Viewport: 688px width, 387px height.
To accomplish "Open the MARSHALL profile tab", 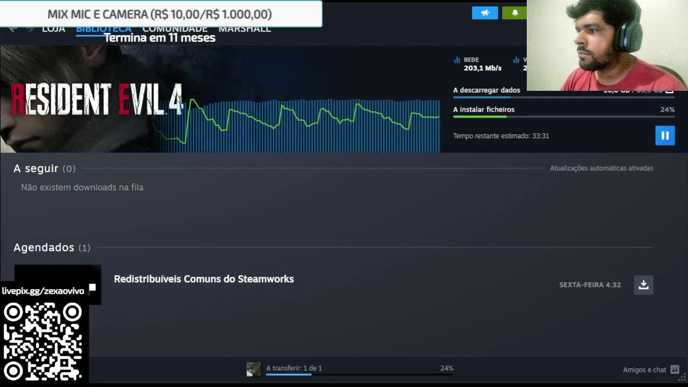I will click(x=245, y=29).
